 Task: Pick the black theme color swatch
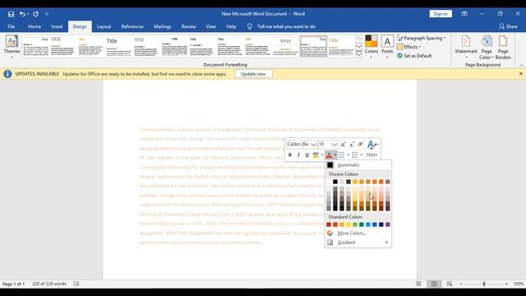(335, 182)
